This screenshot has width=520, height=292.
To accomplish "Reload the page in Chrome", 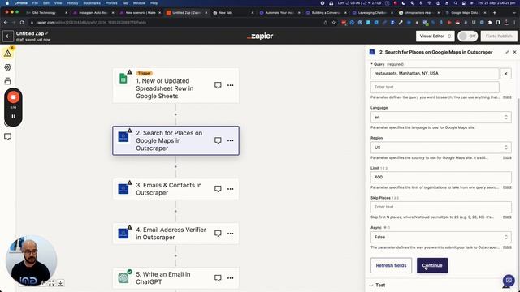I will pyautogui.click(x=22, y=23).
